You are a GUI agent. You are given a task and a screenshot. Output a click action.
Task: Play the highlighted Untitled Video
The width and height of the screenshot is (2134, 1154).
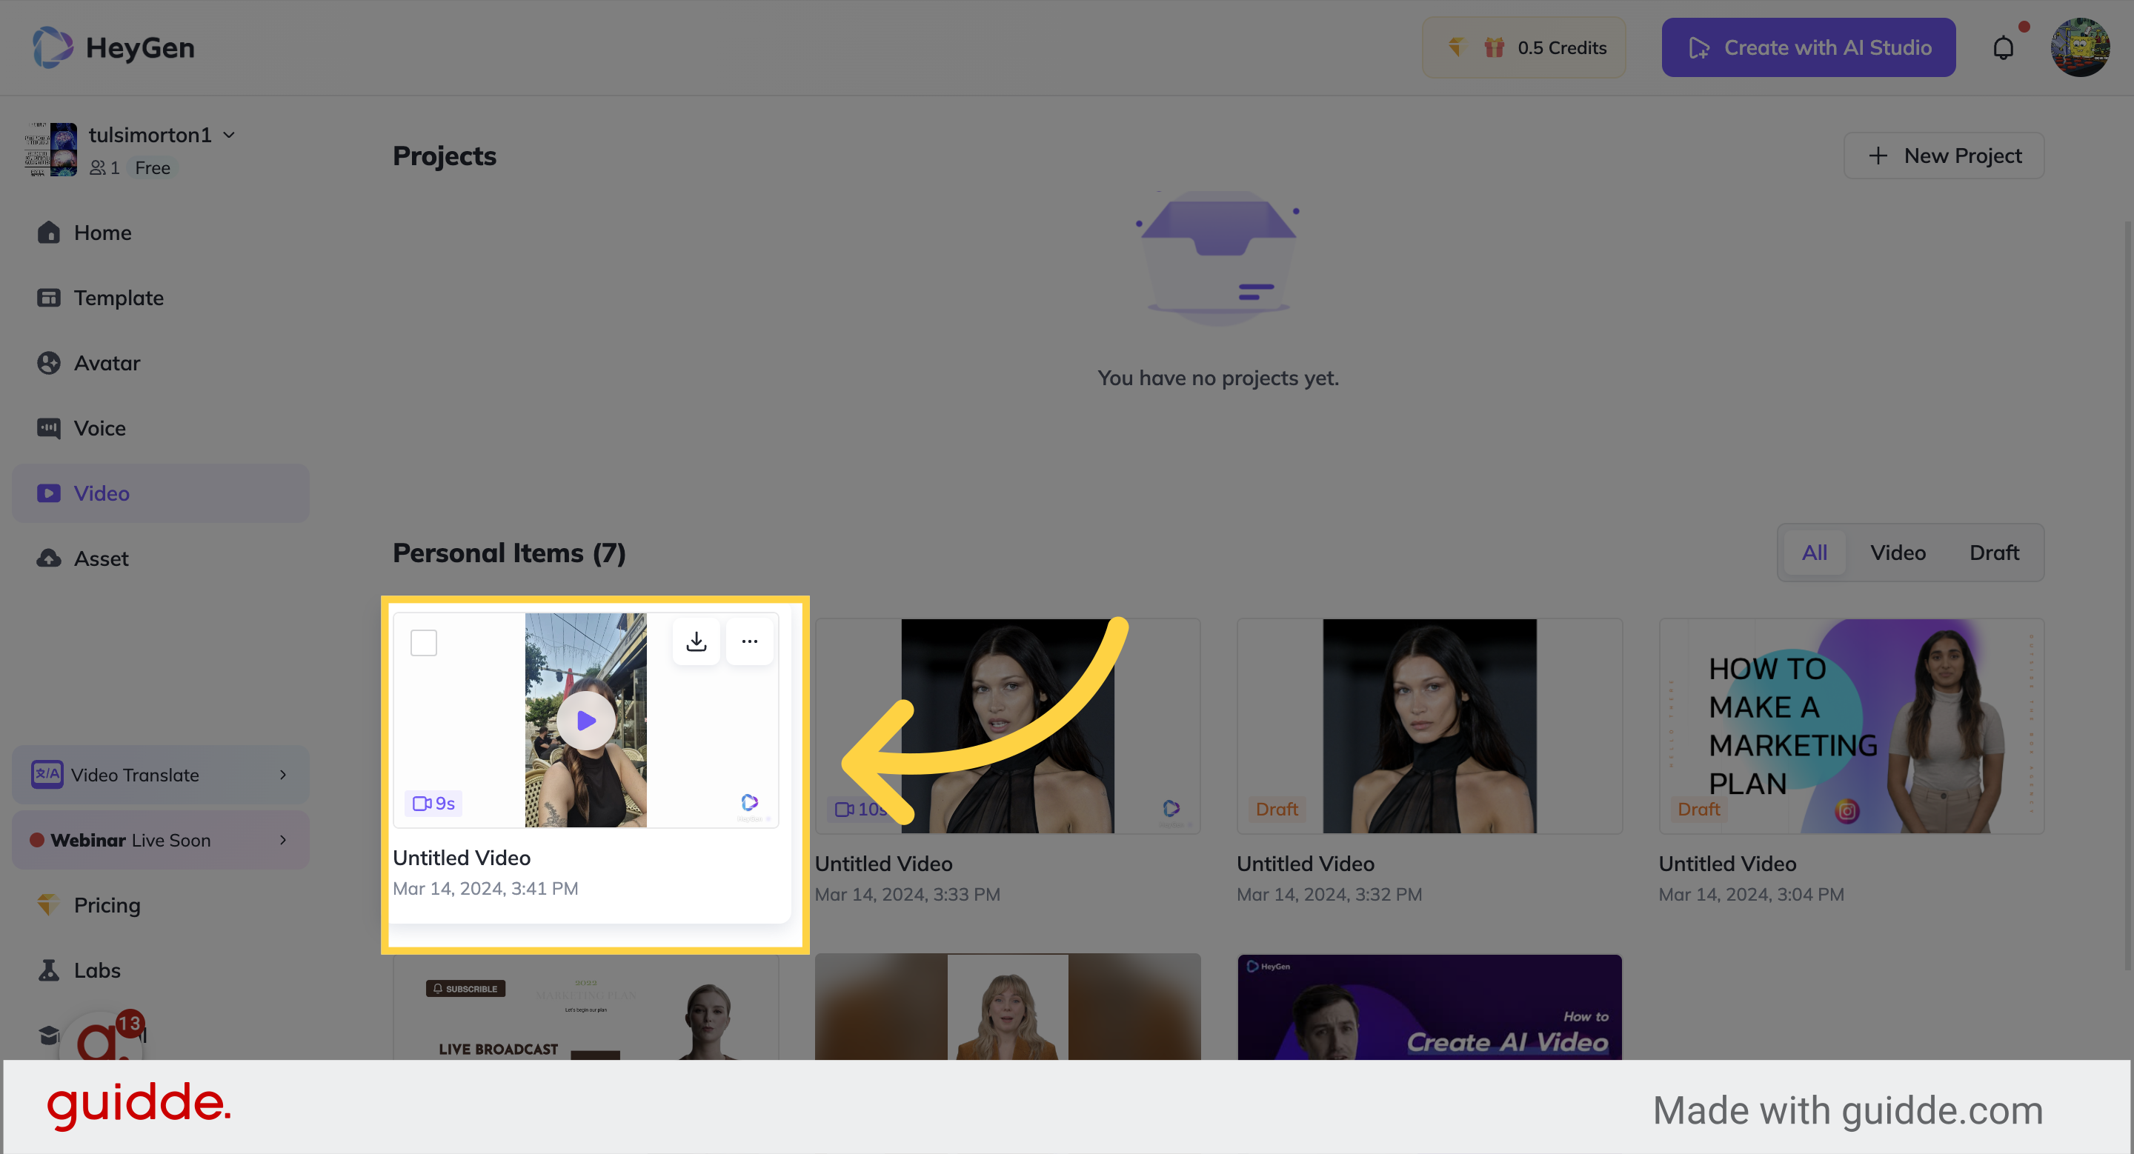585,719
